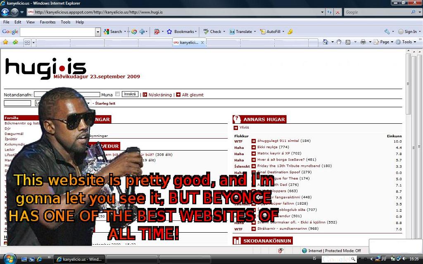The width and height of the screenshot is (423, 264).
Task: Click the Google Toolbar search input box
Action: coord(58,32)
